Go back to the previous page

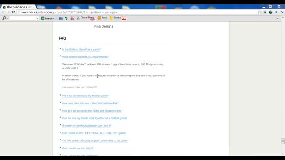click(3, 12)
